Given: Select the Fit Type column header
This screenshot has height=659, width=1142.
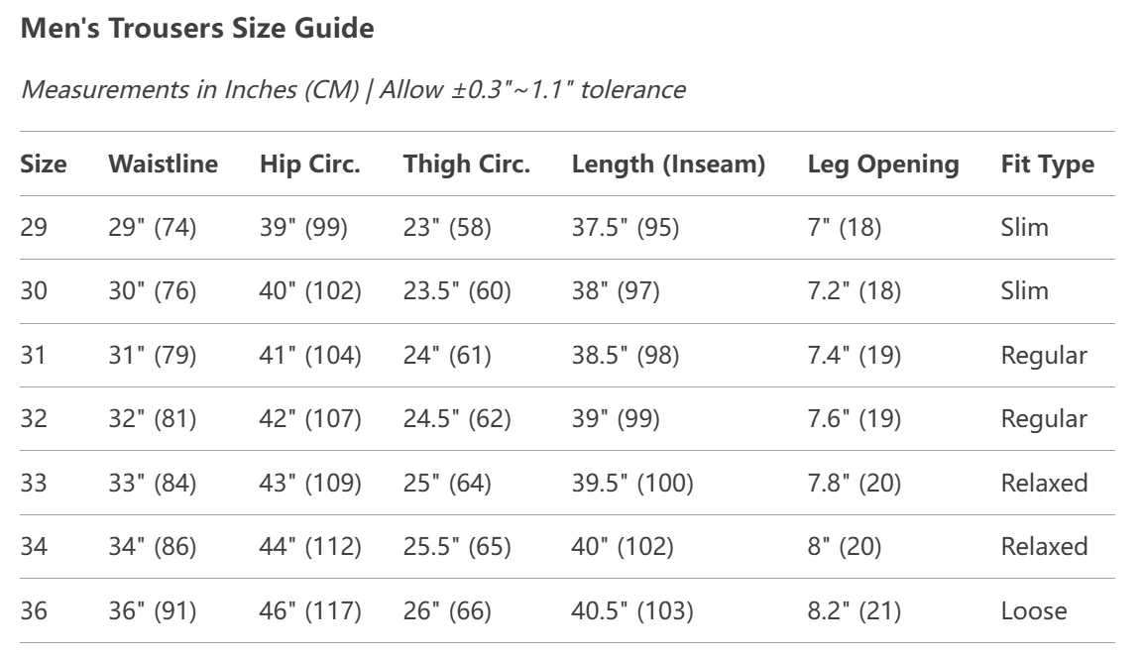Looking at the screenshot, I should click(x=1047, y=165).
